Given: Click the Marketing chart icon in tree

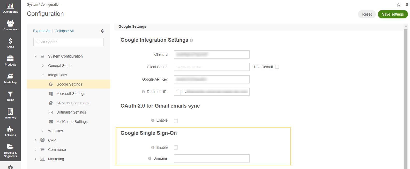Looking at the screenshot, I should (42, 159).
